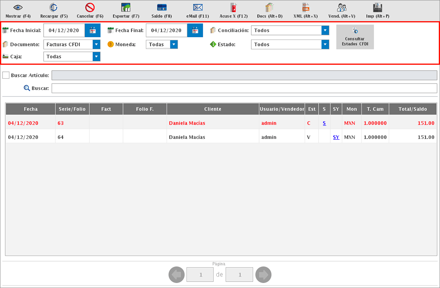Click the Consultar Estados CFDI button
The height and width of the screenshot is (288, 440).
355,37
